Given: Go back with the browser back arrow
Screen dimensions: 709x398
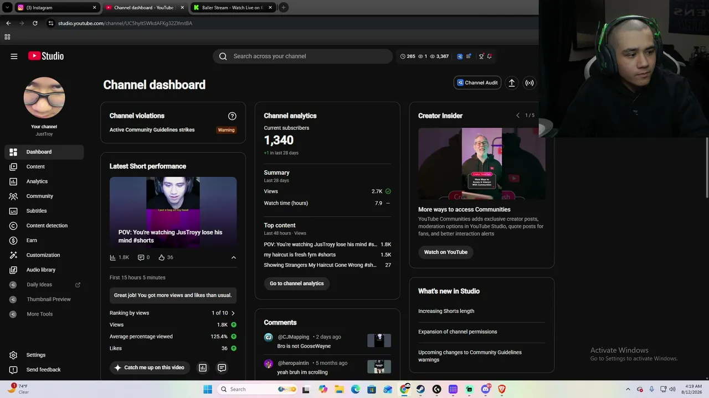Looking at the screenshot, I should coord(8,23).
